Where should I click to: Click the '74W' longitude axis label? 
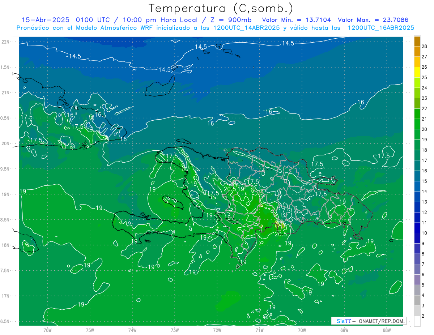tap(132, 330)
